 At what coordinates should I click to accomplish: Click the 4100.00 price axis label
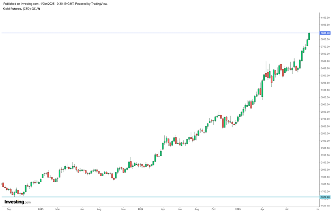tap(325, 17)
